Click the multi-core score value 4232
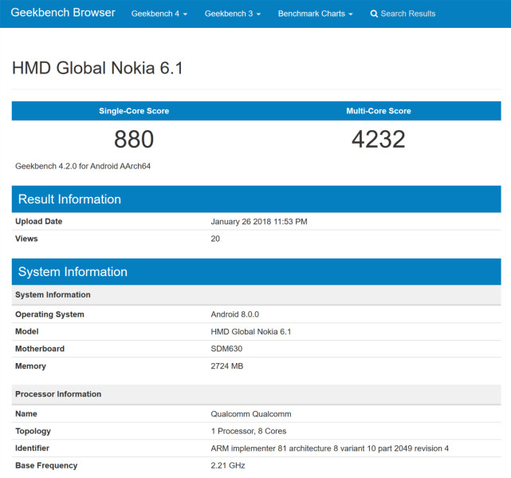 tap(379, 140)
